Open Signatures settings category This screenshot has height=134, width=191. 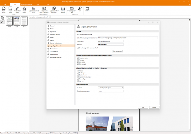coord(61,31)
